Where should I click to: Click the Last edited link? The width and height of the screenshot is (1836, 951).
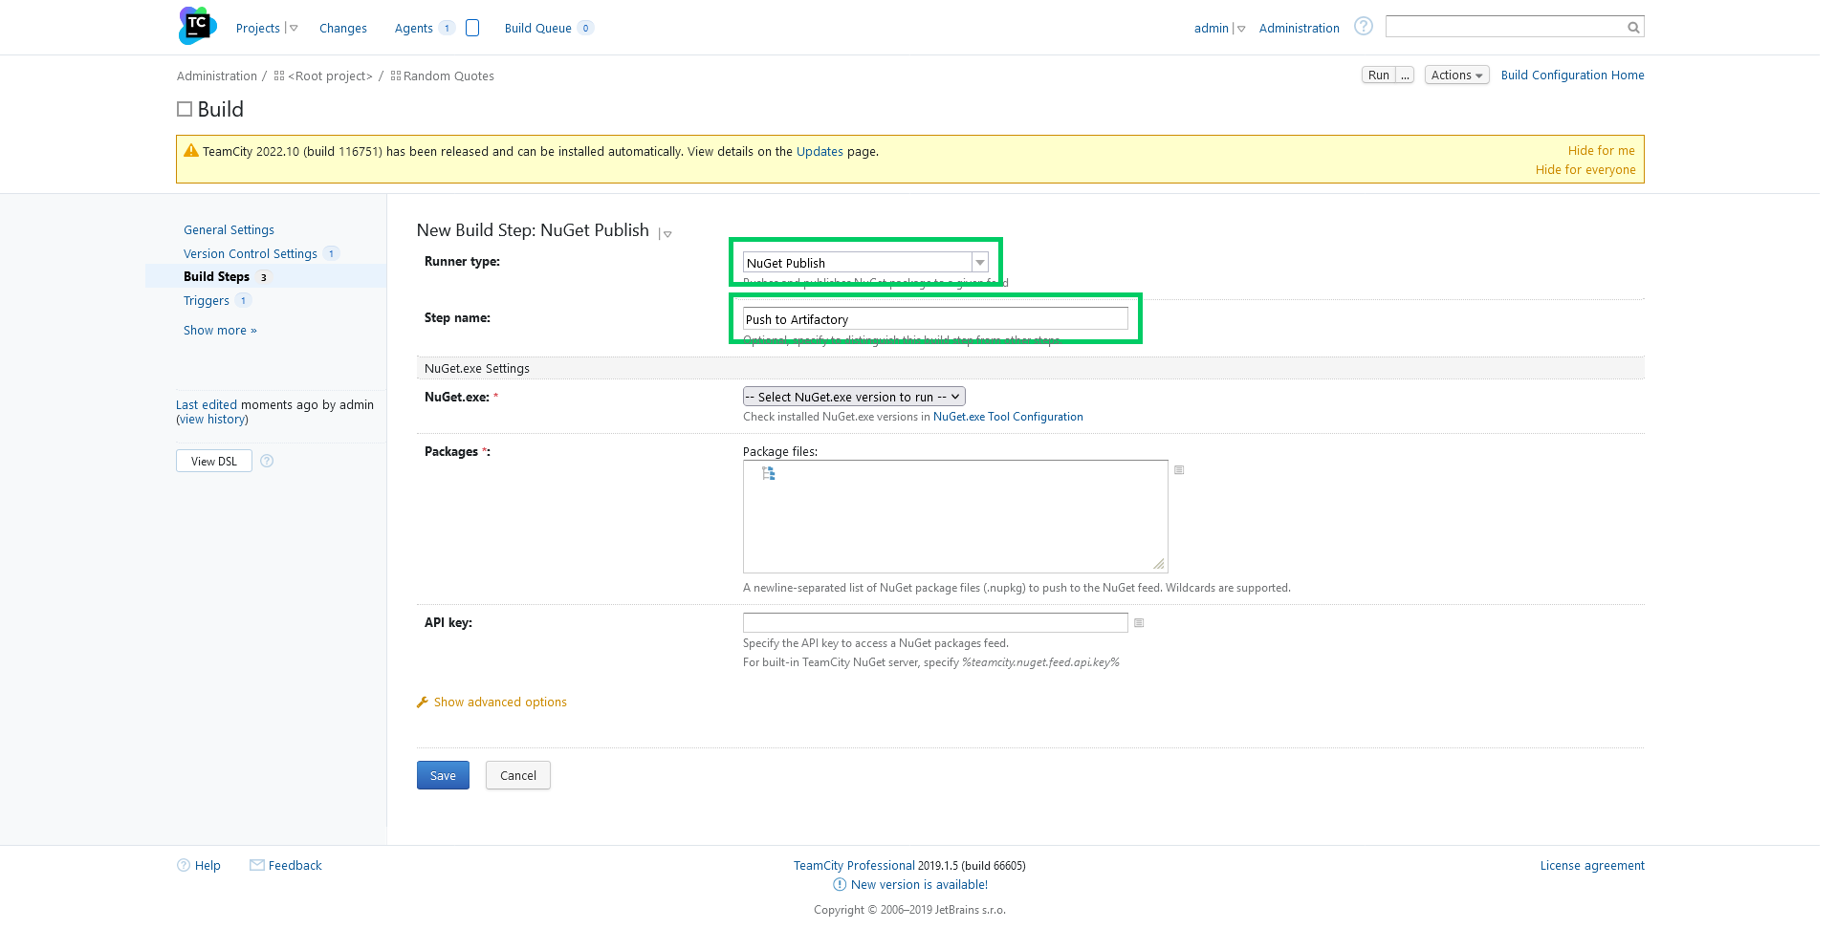[x=207, y=405]
